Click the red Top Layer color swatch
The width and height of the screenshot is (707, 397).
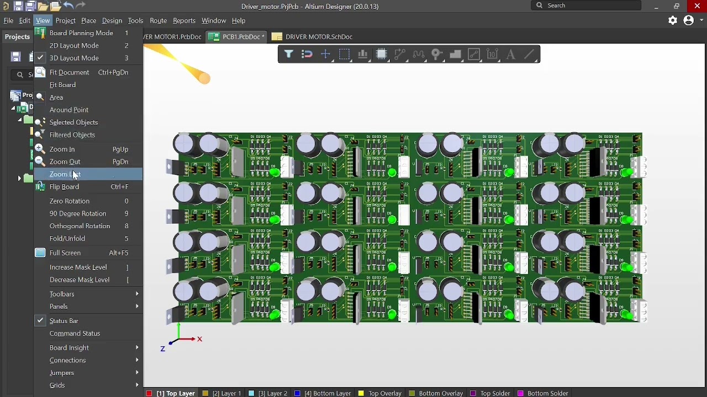[149, 393]
